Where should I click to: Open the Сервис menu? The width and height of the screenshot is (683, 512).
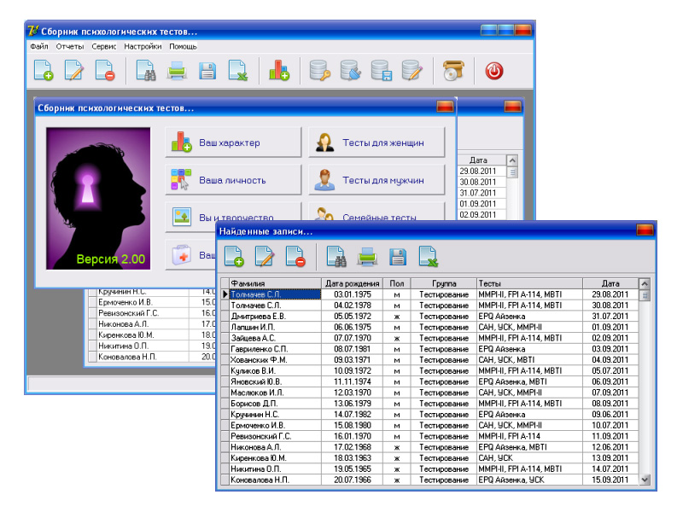(104, 46)
